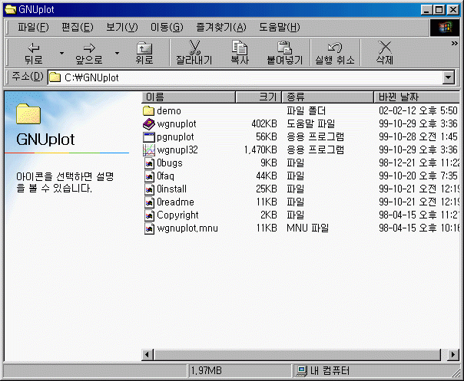Click the Copy (복사) icon
This screenshot has width=464, height=381.
point(240,48)
